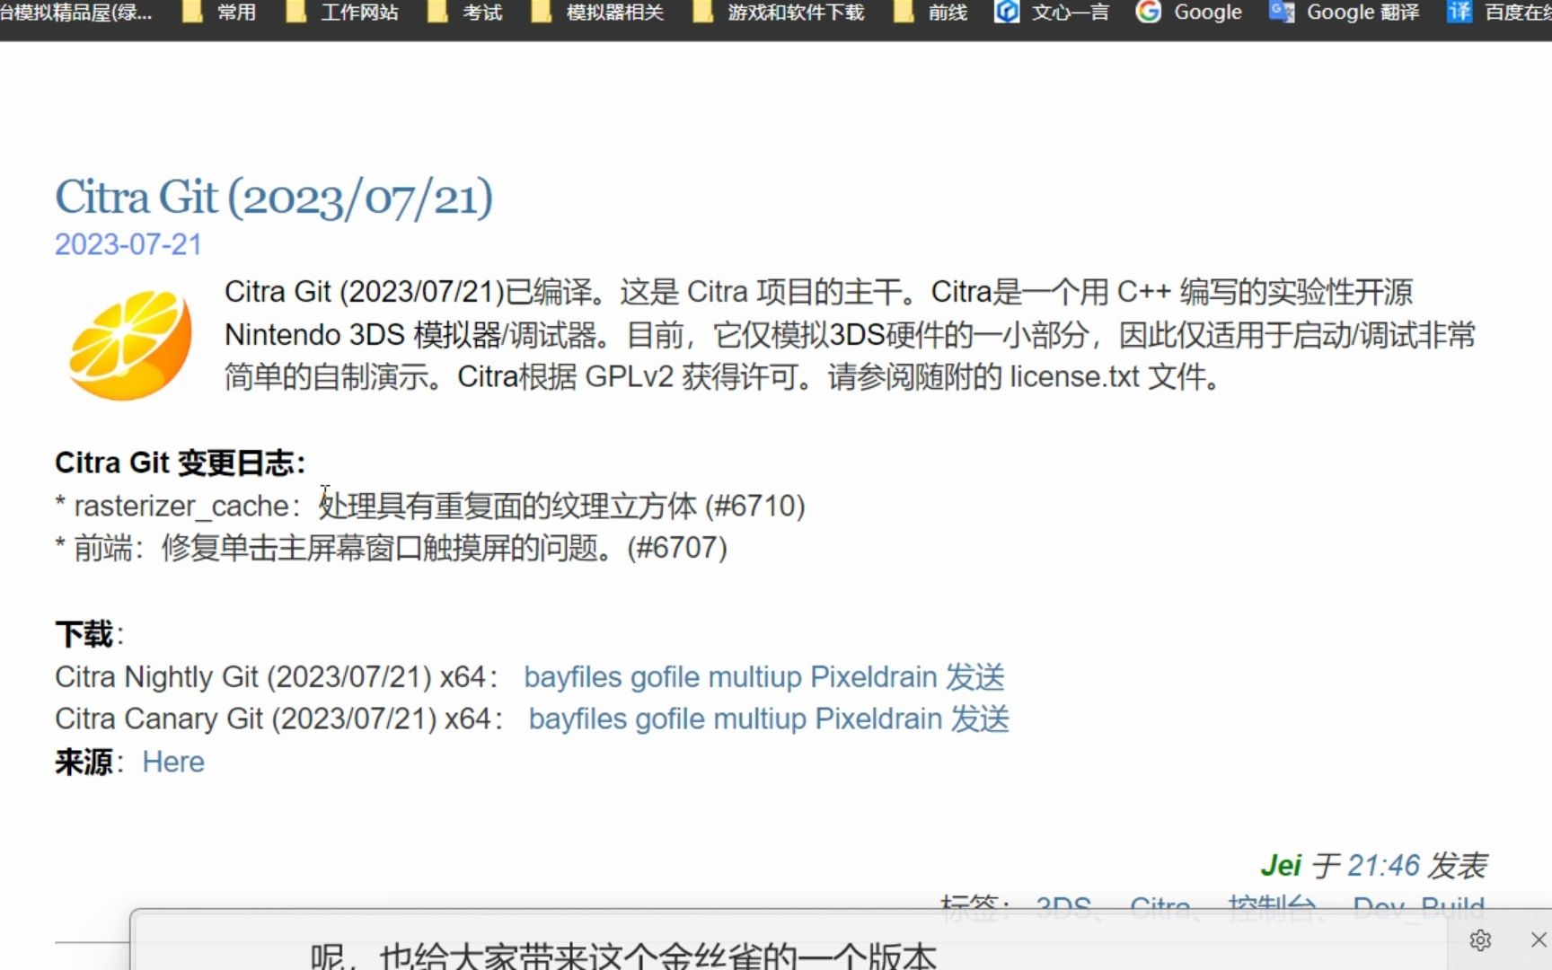Click the 2023-07-21 date link
The image size is (1552, 970).
coord(128,244)
